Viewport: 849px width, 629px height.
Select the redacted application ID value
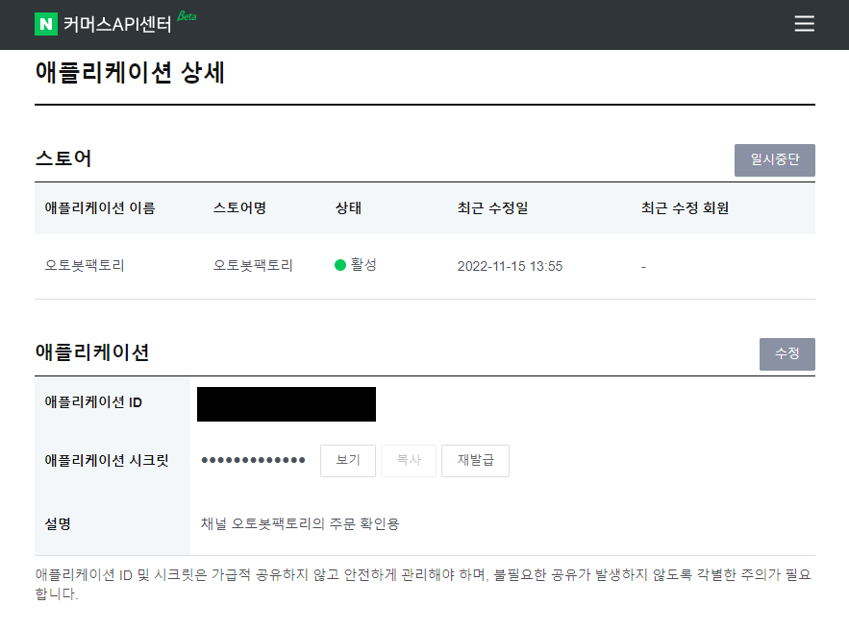click(286, 404)
